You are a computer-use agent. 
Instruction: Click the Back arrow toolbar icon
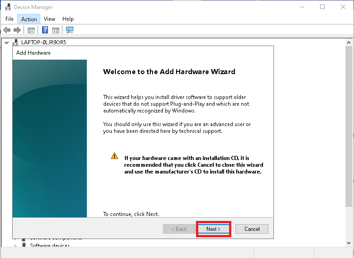pyautogui.click(x=7, y=30)
